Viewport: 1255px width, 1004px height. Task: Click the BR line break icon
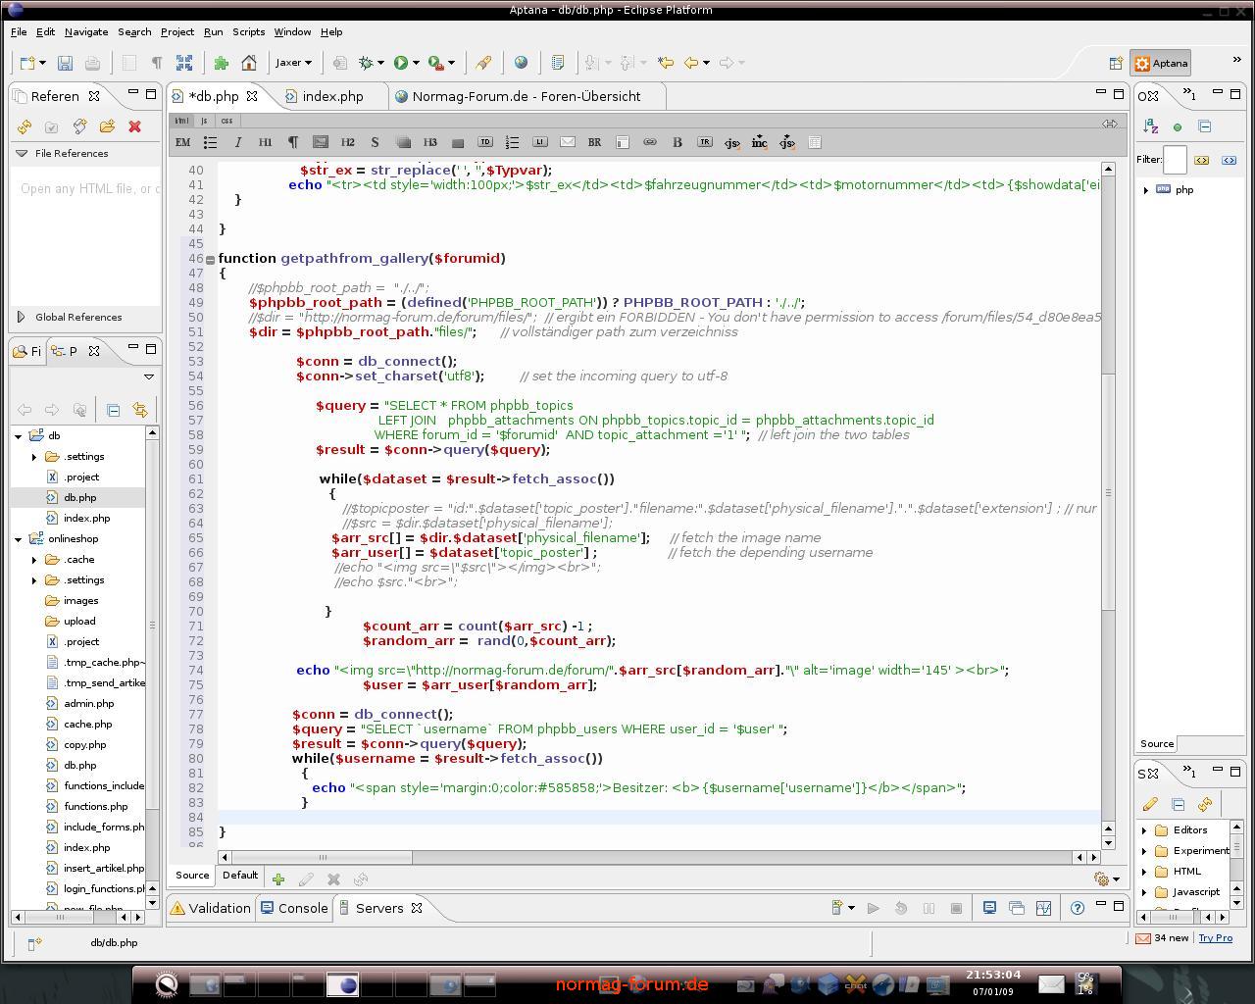(594, 142)
